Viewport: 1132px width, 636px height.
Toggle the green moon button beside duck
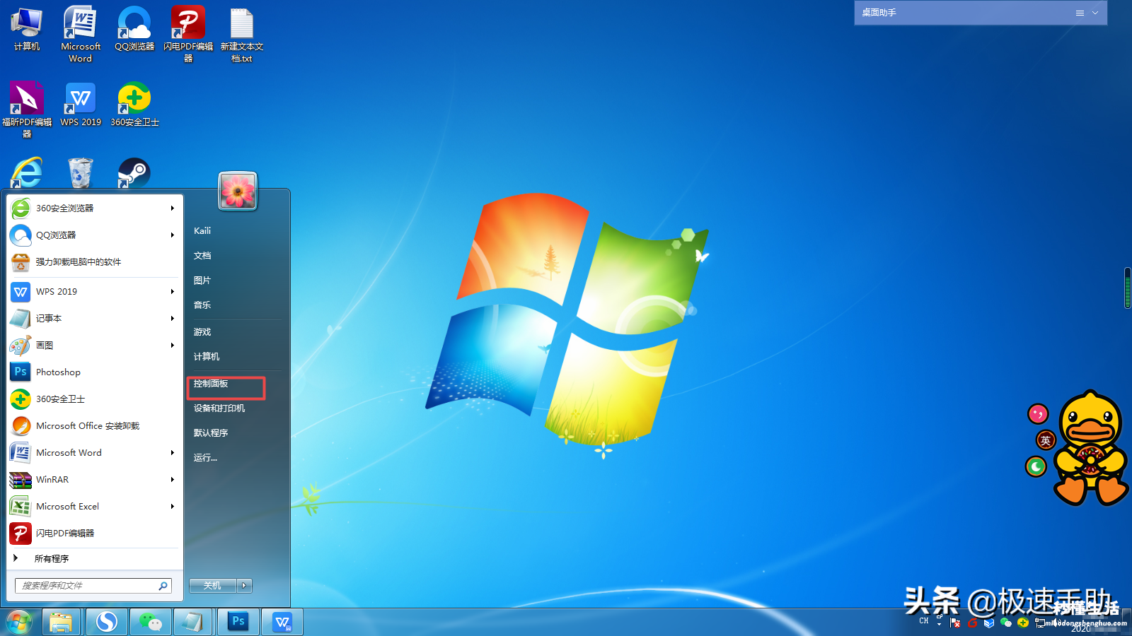pyautogui.click(x=1036, y=466)
